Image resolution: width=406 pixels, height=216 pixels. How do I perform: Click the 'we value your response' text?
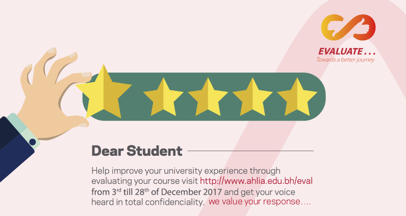(260, 202)
